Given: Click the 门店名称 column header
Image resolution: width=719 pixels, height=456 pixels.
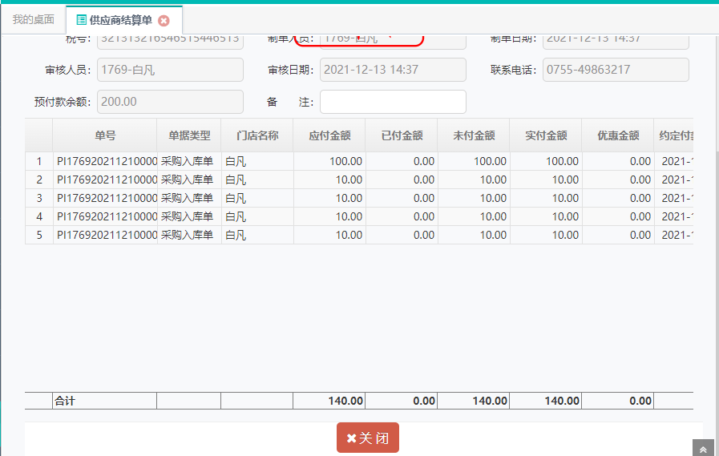Looking at the screenshot, I should click(257, 135).
